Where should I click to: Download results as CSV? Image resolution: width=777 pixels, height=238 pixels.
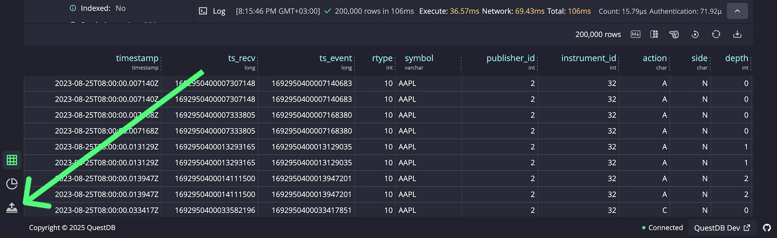pos(737,34)
